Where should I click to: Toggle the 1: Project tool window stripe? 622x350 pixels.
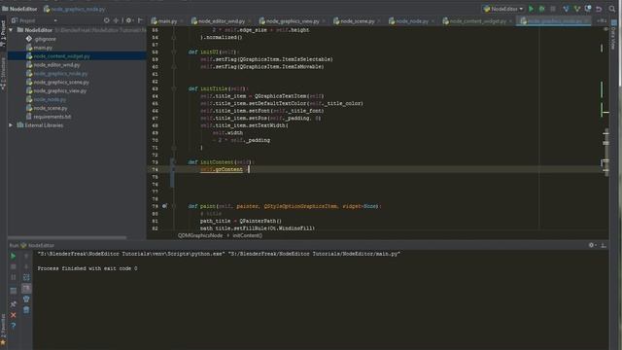pos(3,33)
